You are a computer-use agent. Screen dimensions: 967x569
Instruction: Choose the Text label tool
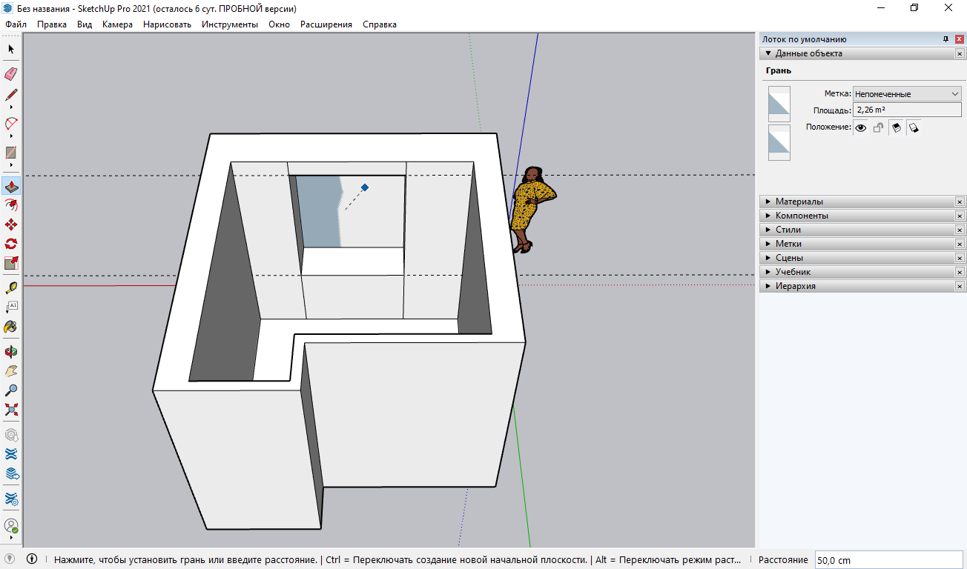(11, 307)
